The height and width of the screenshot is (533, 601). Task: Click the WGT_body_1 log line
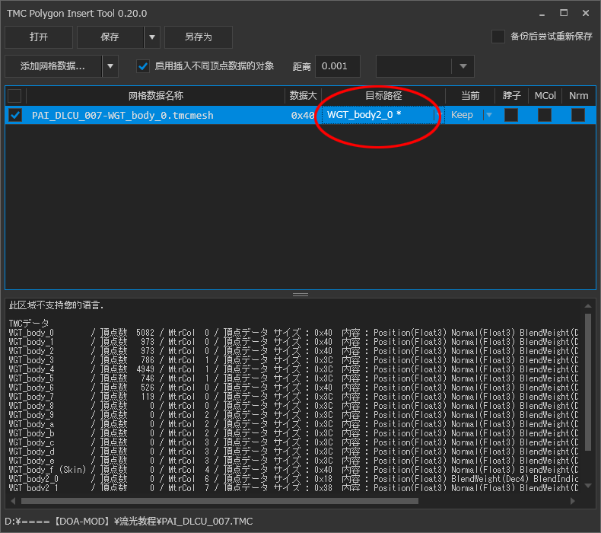tap(293, 342)
